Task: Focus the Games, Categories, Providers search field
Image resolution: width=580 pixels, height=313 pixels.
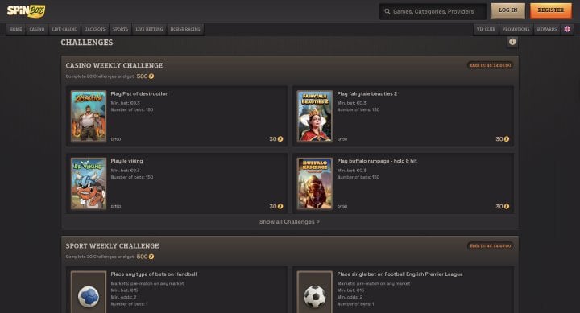Action: pyautogui.click(x=433, y=11)
